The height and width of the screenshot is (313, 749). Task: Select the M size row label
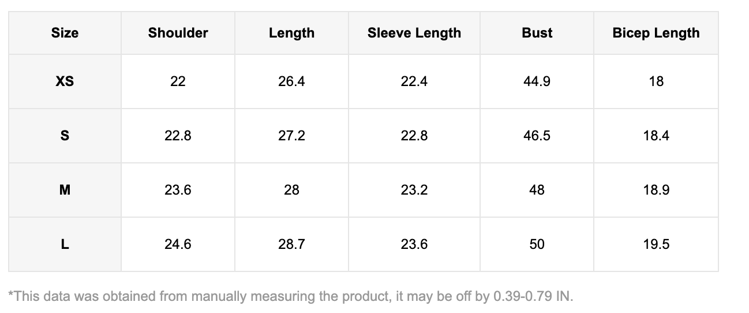point(65,190)
